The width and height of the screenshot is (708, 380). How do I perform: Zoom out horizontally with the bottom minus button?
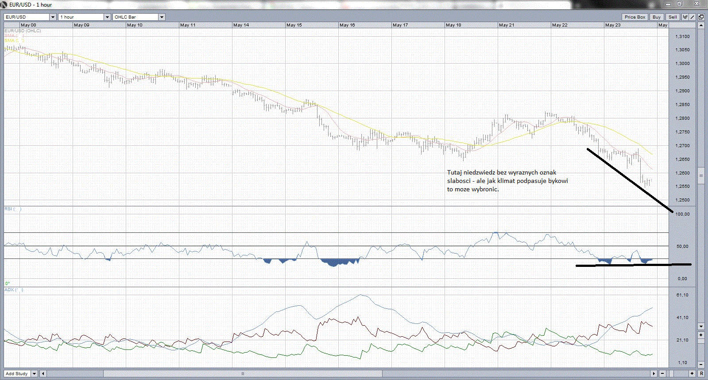click(663, 373)
